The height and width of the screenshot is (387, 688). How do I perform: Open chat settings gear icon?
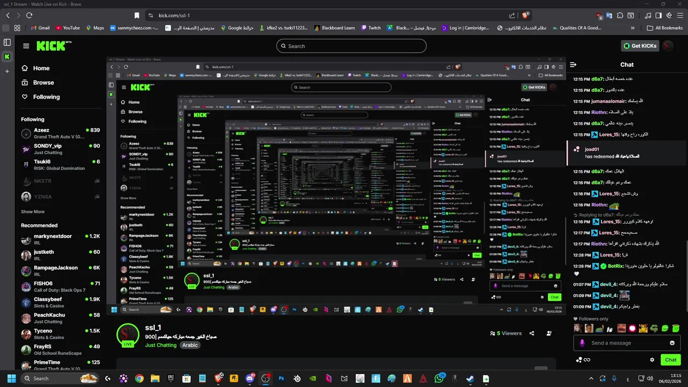click(652, 360)
